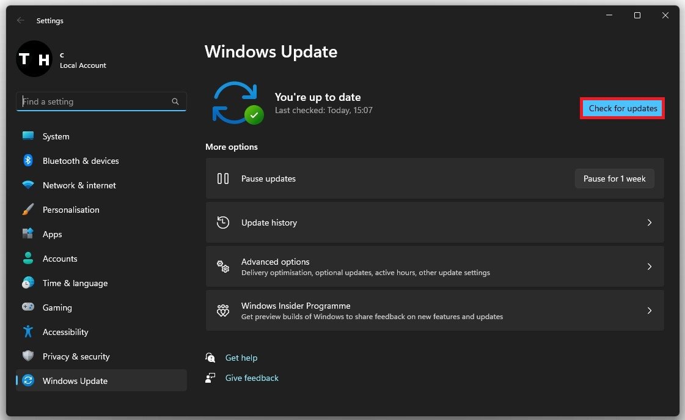This screenshot has height=420, width=685.
Task: Click the TH profile avatar
Action: point(34,59)
